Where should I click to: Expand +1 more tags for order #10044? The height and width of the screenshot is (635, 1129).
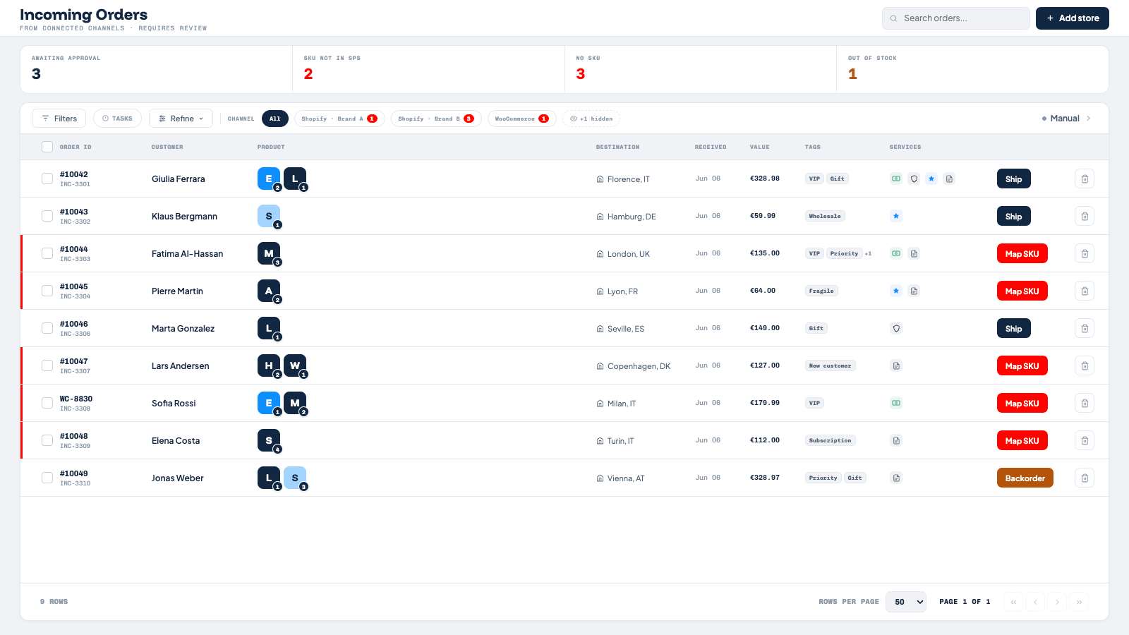[x=868, y=253]
